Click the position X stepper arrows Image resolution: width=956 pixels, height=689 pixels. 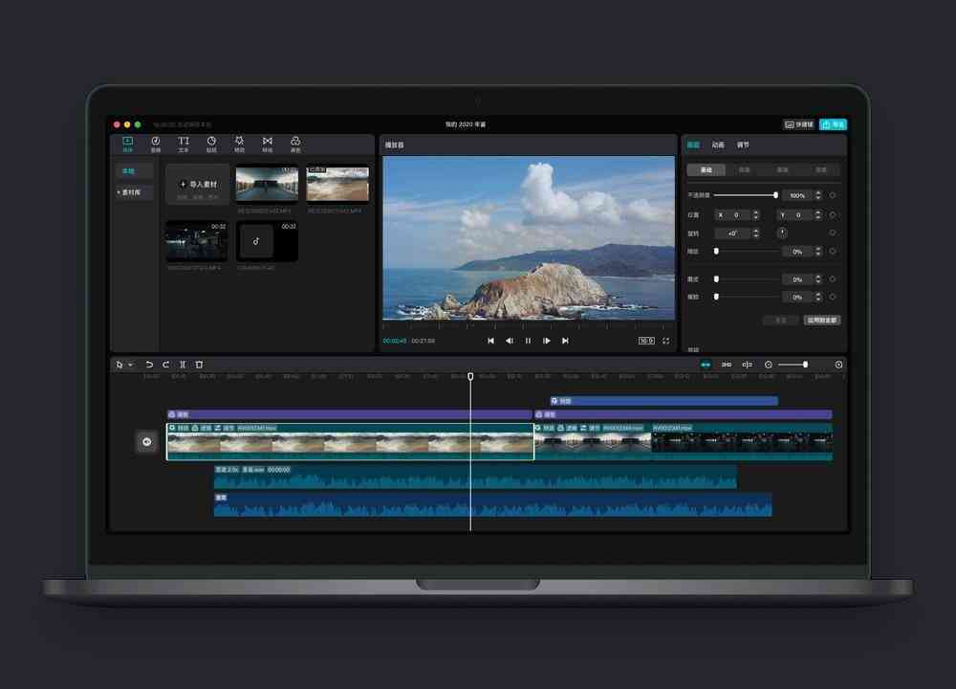[x=756, y=214]
